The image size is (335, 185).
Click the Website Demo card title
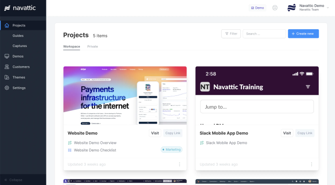click(82, 133)
